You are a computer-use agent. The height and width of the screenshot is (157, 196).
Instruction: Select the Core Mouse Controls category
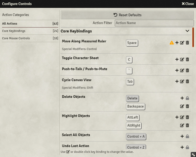pos(30,38)
